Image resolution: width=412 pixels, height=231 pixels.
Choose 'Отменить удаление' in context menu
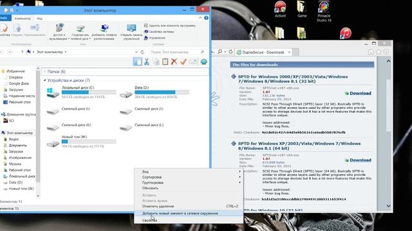189,207
